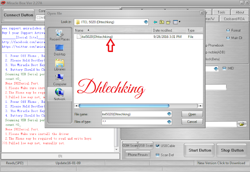Switch to the Tools tab
The height and width of the screenshot is (172, 250).
[221, 12]
